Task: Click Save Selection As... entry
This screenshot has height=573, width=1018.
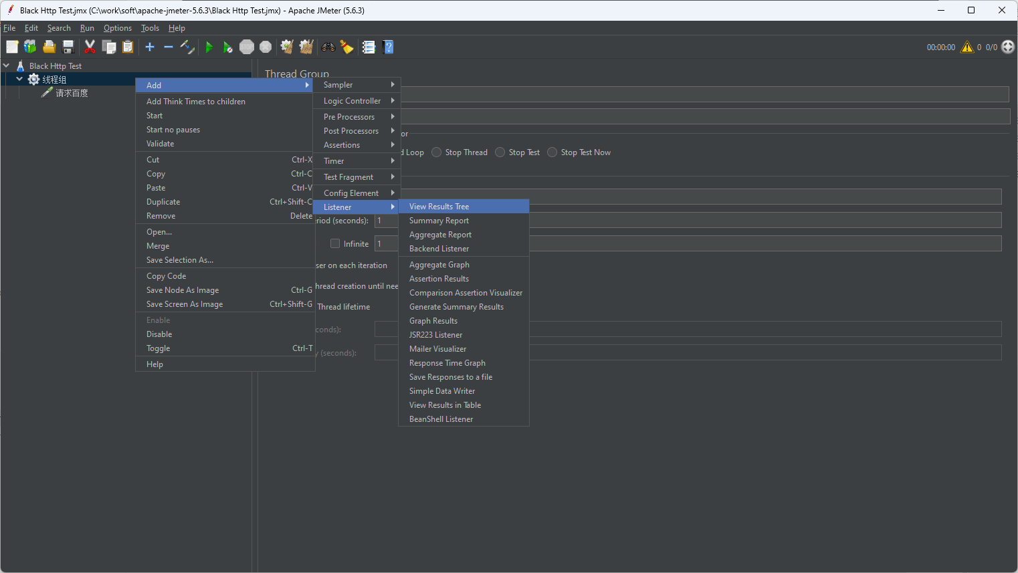Action: (224, 260)
